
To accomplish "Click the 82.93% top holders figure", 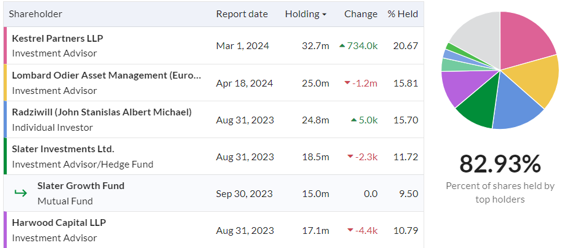I will [x=500, y=164].
